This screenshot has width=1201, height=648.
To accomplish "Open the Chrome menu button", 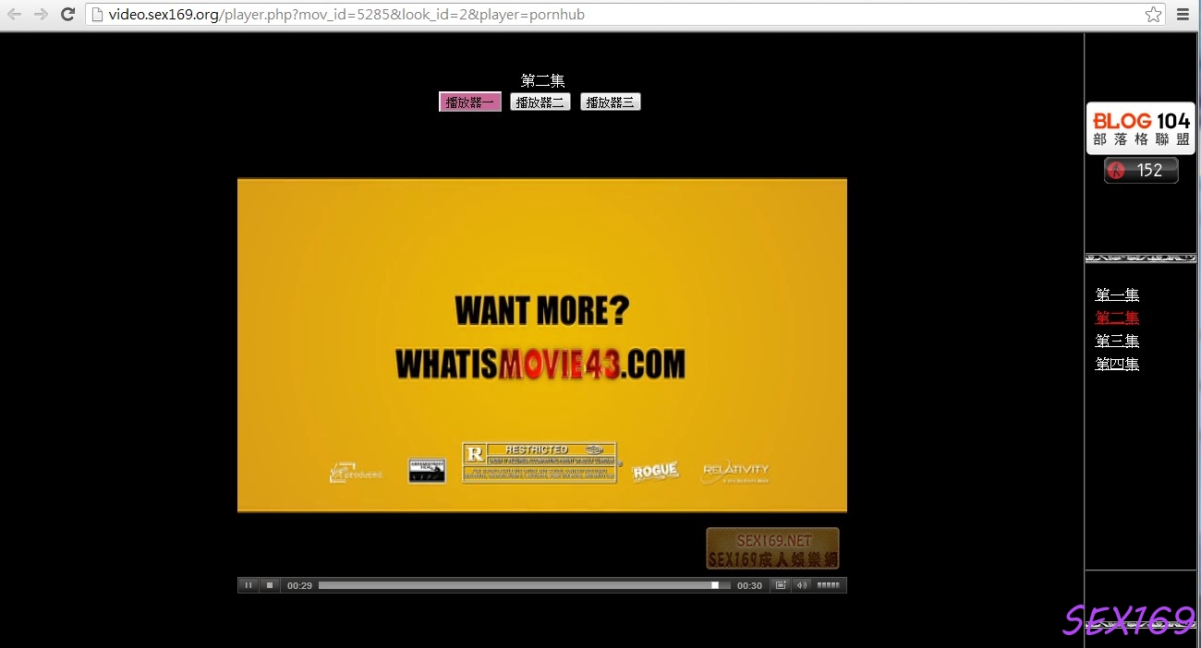I will (1183, 15).
